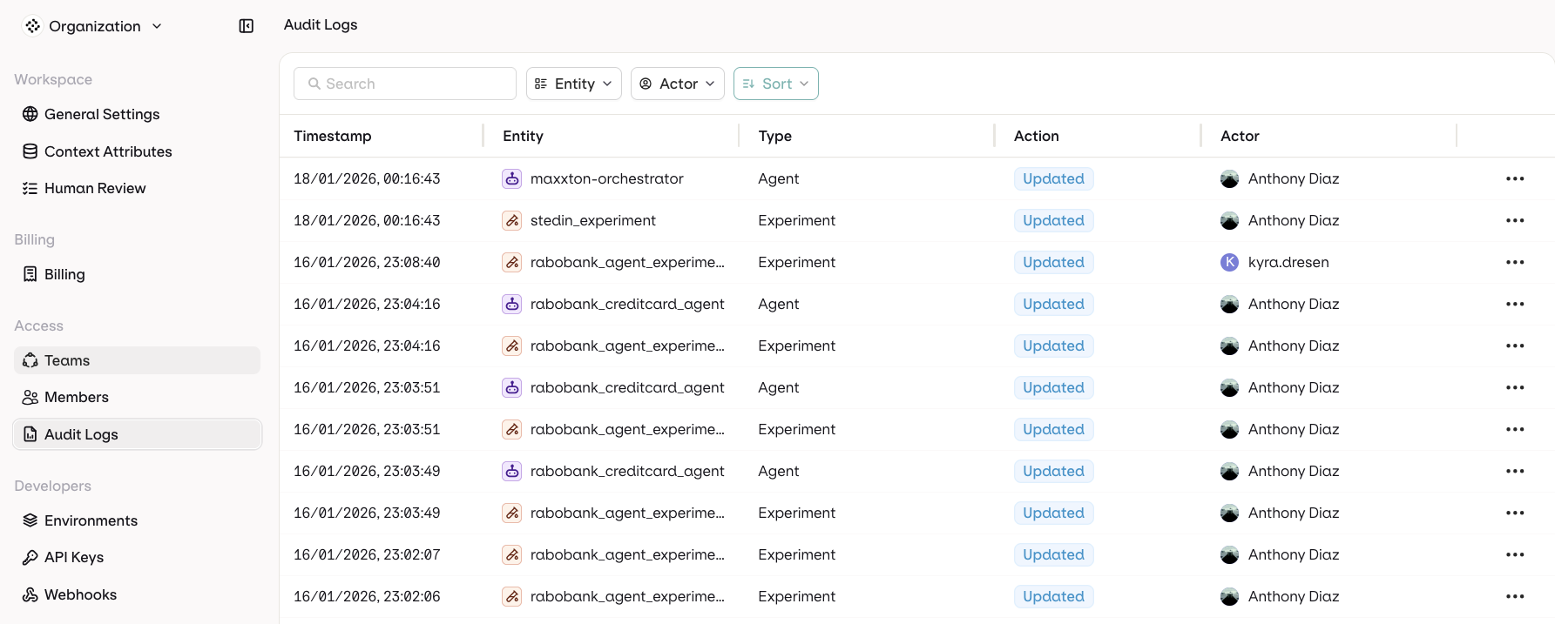Click kyra.dresen's avatar icon

pos(1229,262)
